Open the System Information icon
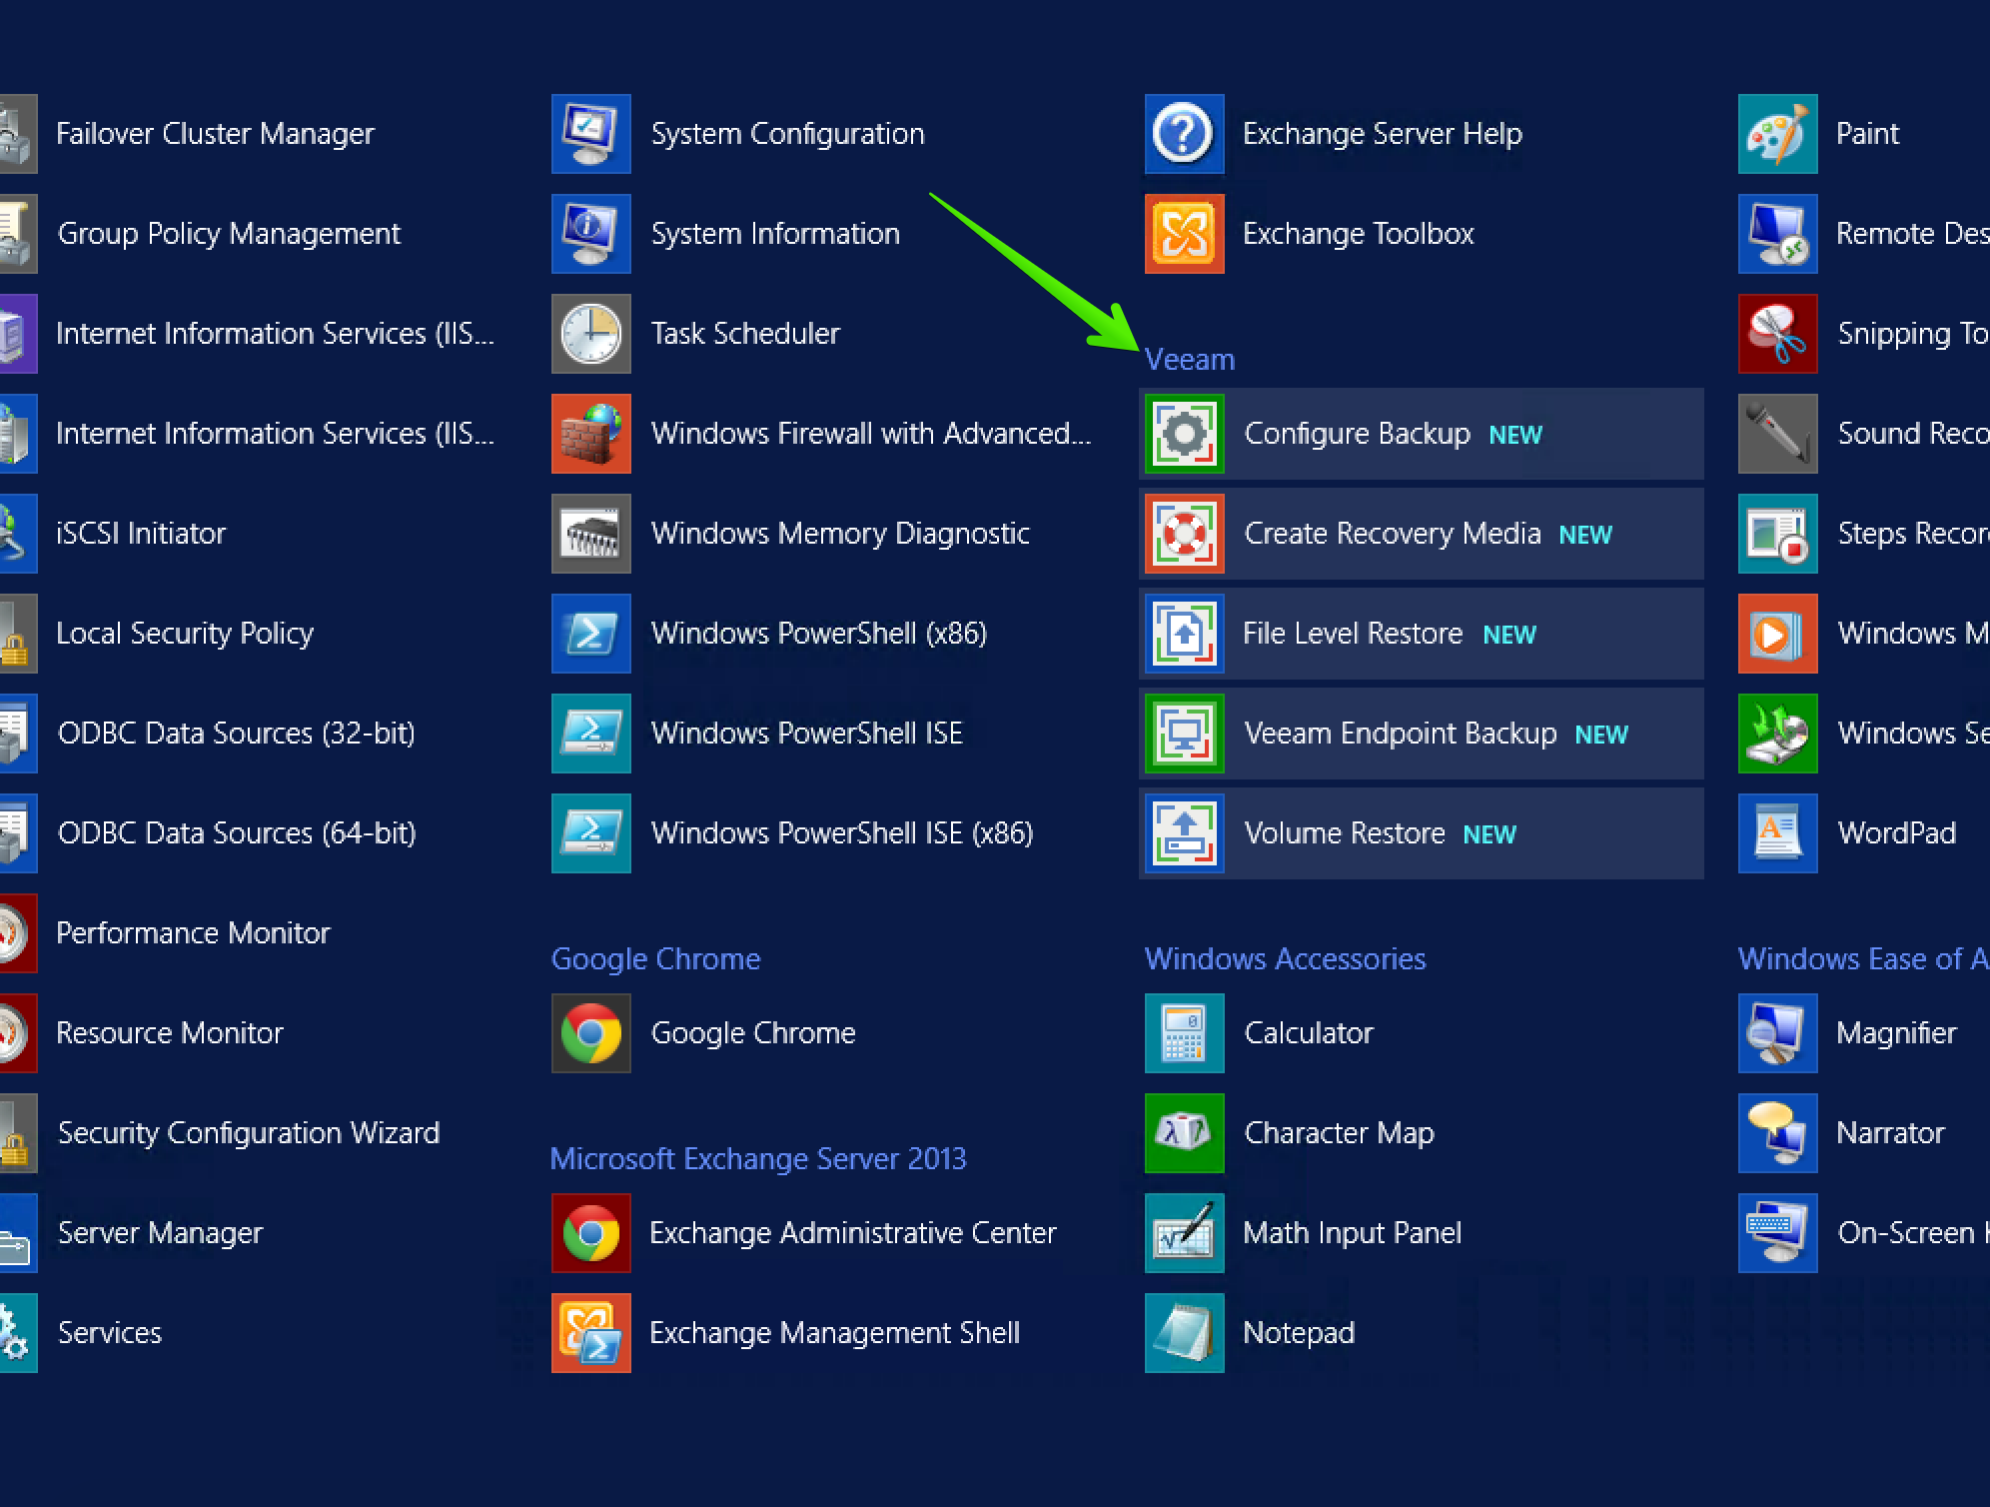This screenshot has width=1990, height=1507. 590,234
